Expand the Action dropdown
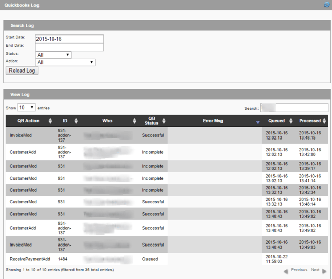 [65, 62]
